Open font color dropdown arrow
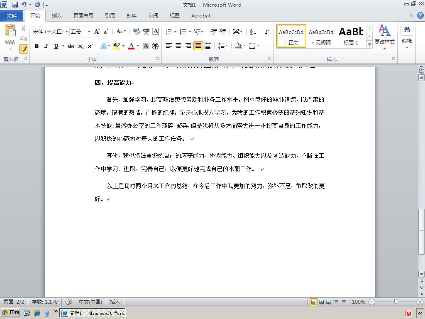425x319 pixels. point(138,46)
